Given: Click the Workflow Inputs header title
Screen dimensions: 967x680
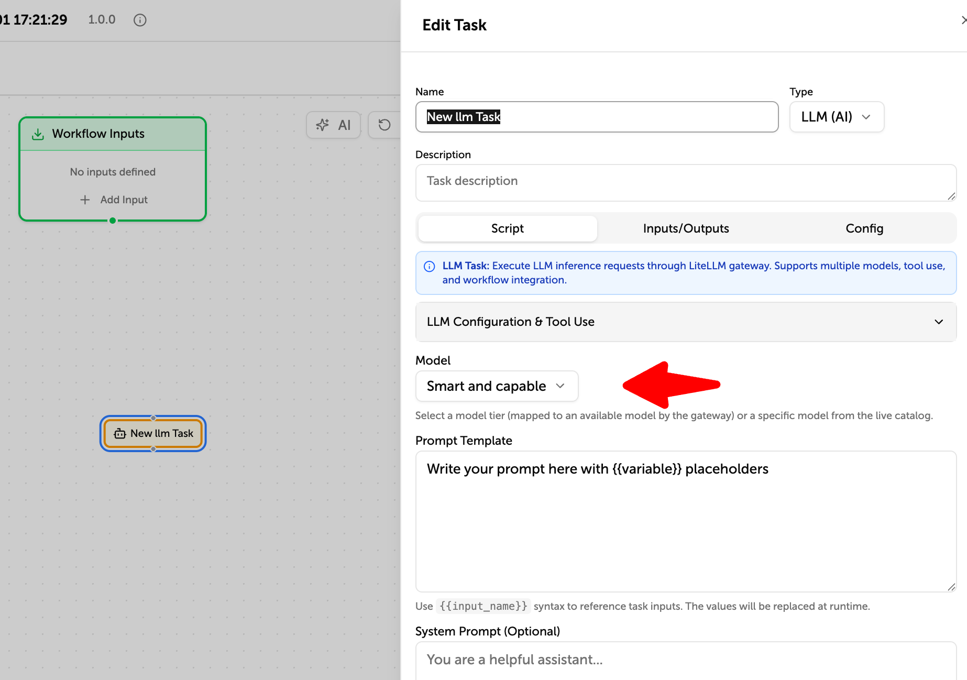Looking at the screenshot, I should pos(98,134).
